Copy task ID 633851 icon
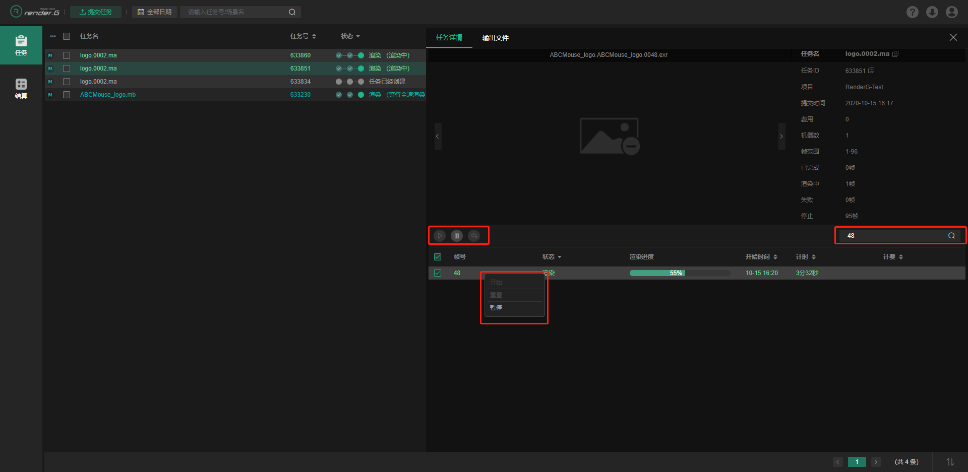 (x=871, y=71)
